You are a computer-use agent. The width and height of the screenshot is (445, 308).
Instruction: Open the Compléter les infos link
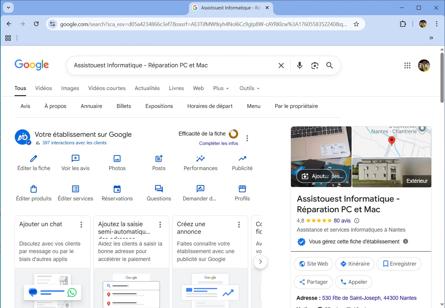(x=218, y=143)
